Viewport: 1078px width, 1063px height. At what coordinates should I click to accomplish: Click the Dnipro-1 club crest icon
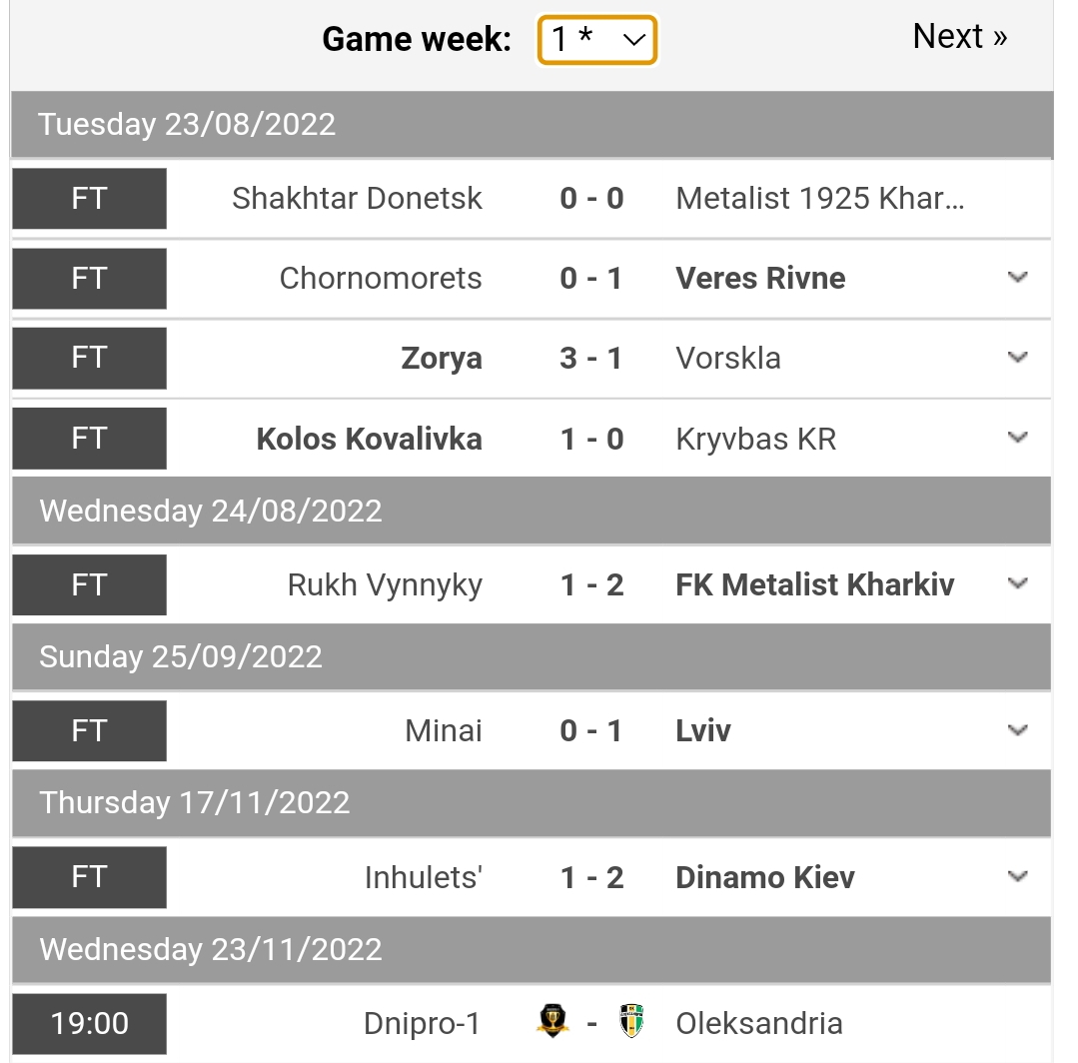[x=552, y=1021]
